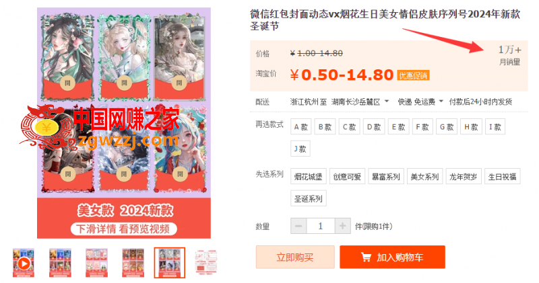
Task: Select the J款 style option
Action: (300, 149)
